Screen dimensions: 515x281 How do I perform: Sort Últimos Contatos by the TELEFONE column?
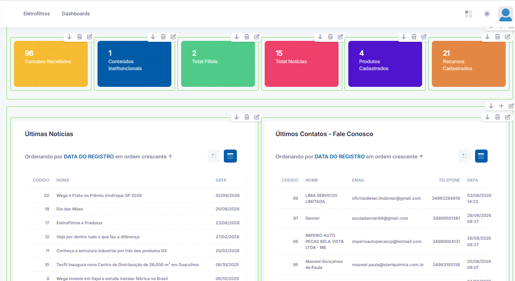(x=450, y=180)
